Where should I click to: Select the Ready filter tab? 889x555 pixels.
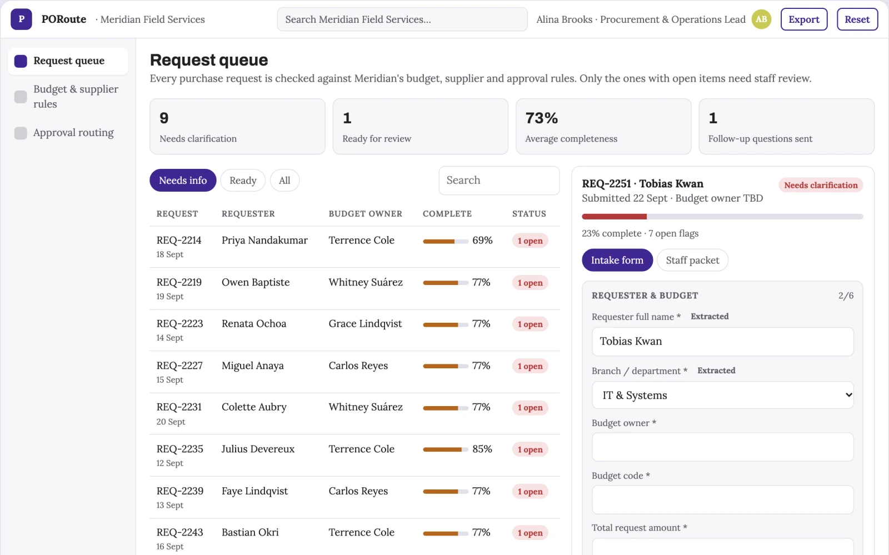243,181
